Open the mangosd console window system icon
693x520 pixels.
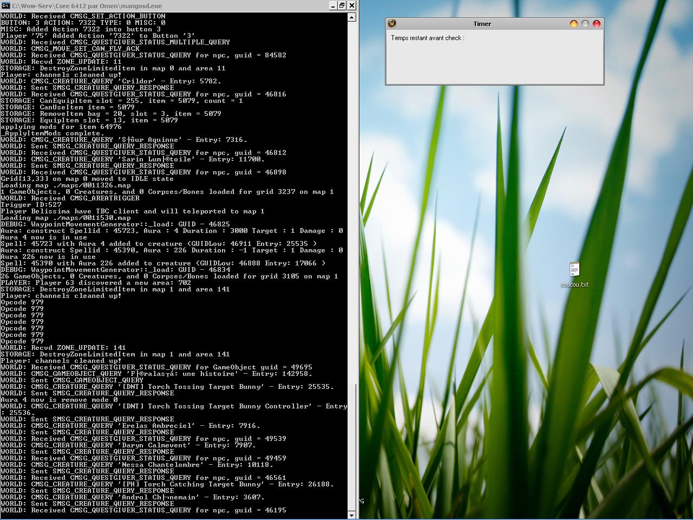[5, 5]
